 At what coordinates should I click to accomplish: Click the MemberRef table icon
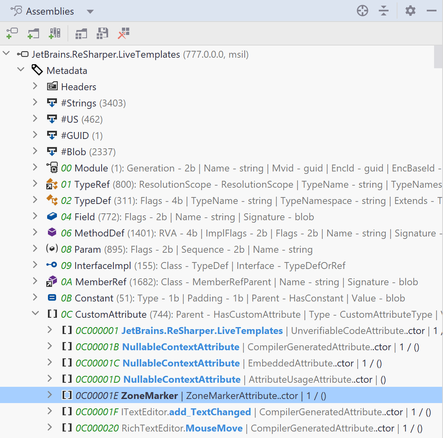point(52,282)
